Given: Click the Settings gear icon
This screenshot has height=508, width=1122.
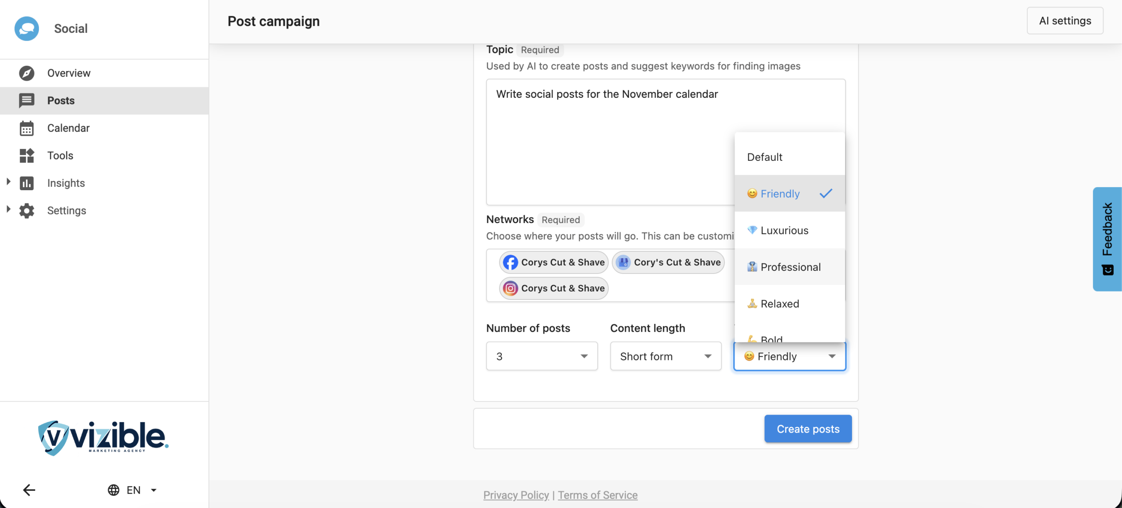Looking at the screenshot, I should 26,211.
